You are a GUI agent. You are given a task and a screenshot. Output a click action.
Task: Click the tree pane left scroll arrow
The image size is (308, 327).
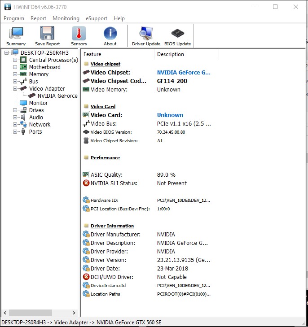point(5,313)
